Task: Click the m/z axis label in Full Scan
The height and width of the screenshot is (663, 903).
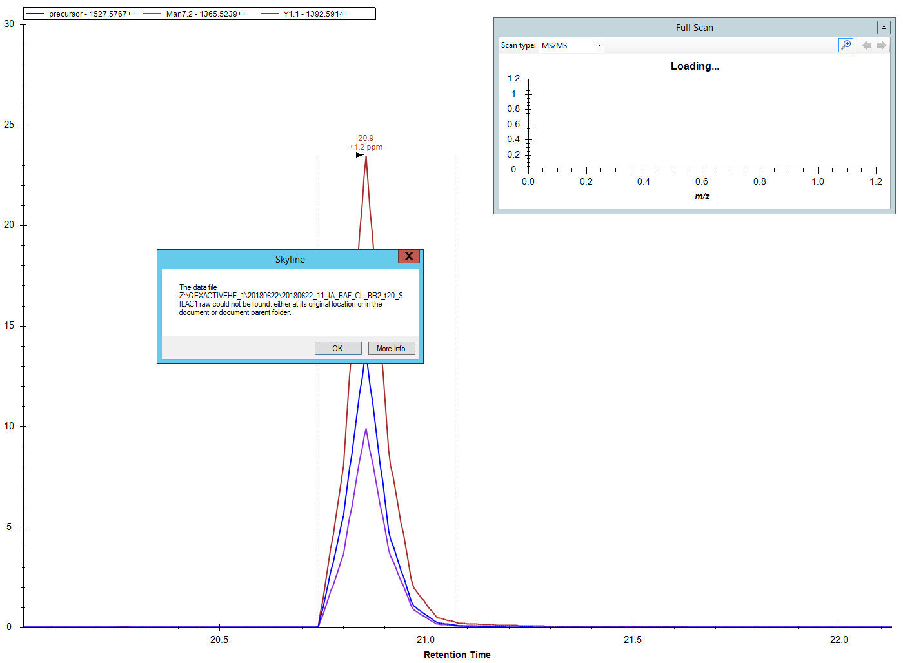Action: tap(702, 196)
